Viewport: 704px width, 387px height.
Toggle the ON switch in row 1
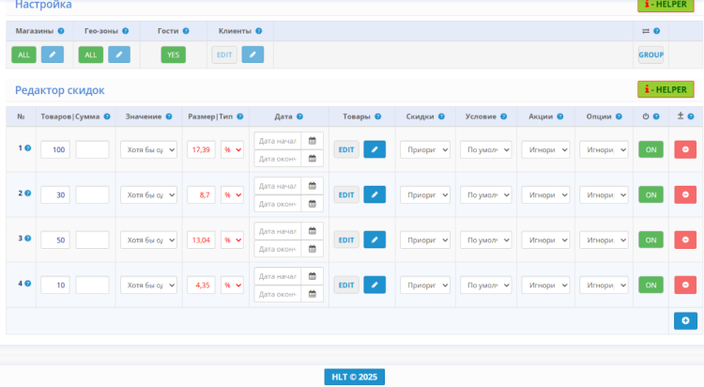(x=650, y=149)
